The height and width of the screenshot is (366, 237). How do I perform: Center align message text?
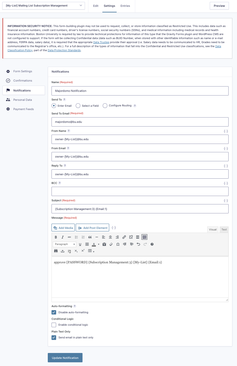110,237
